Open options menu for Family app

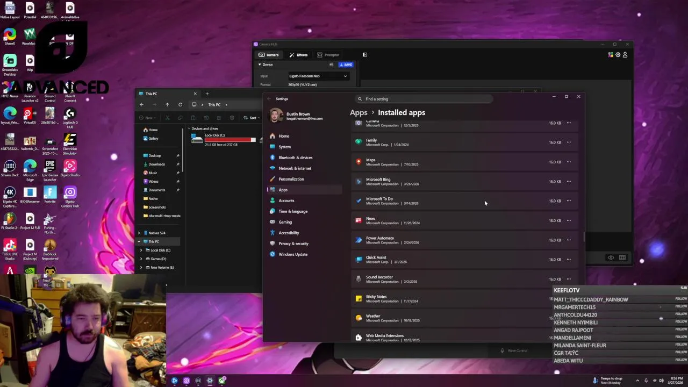[569, 142]
